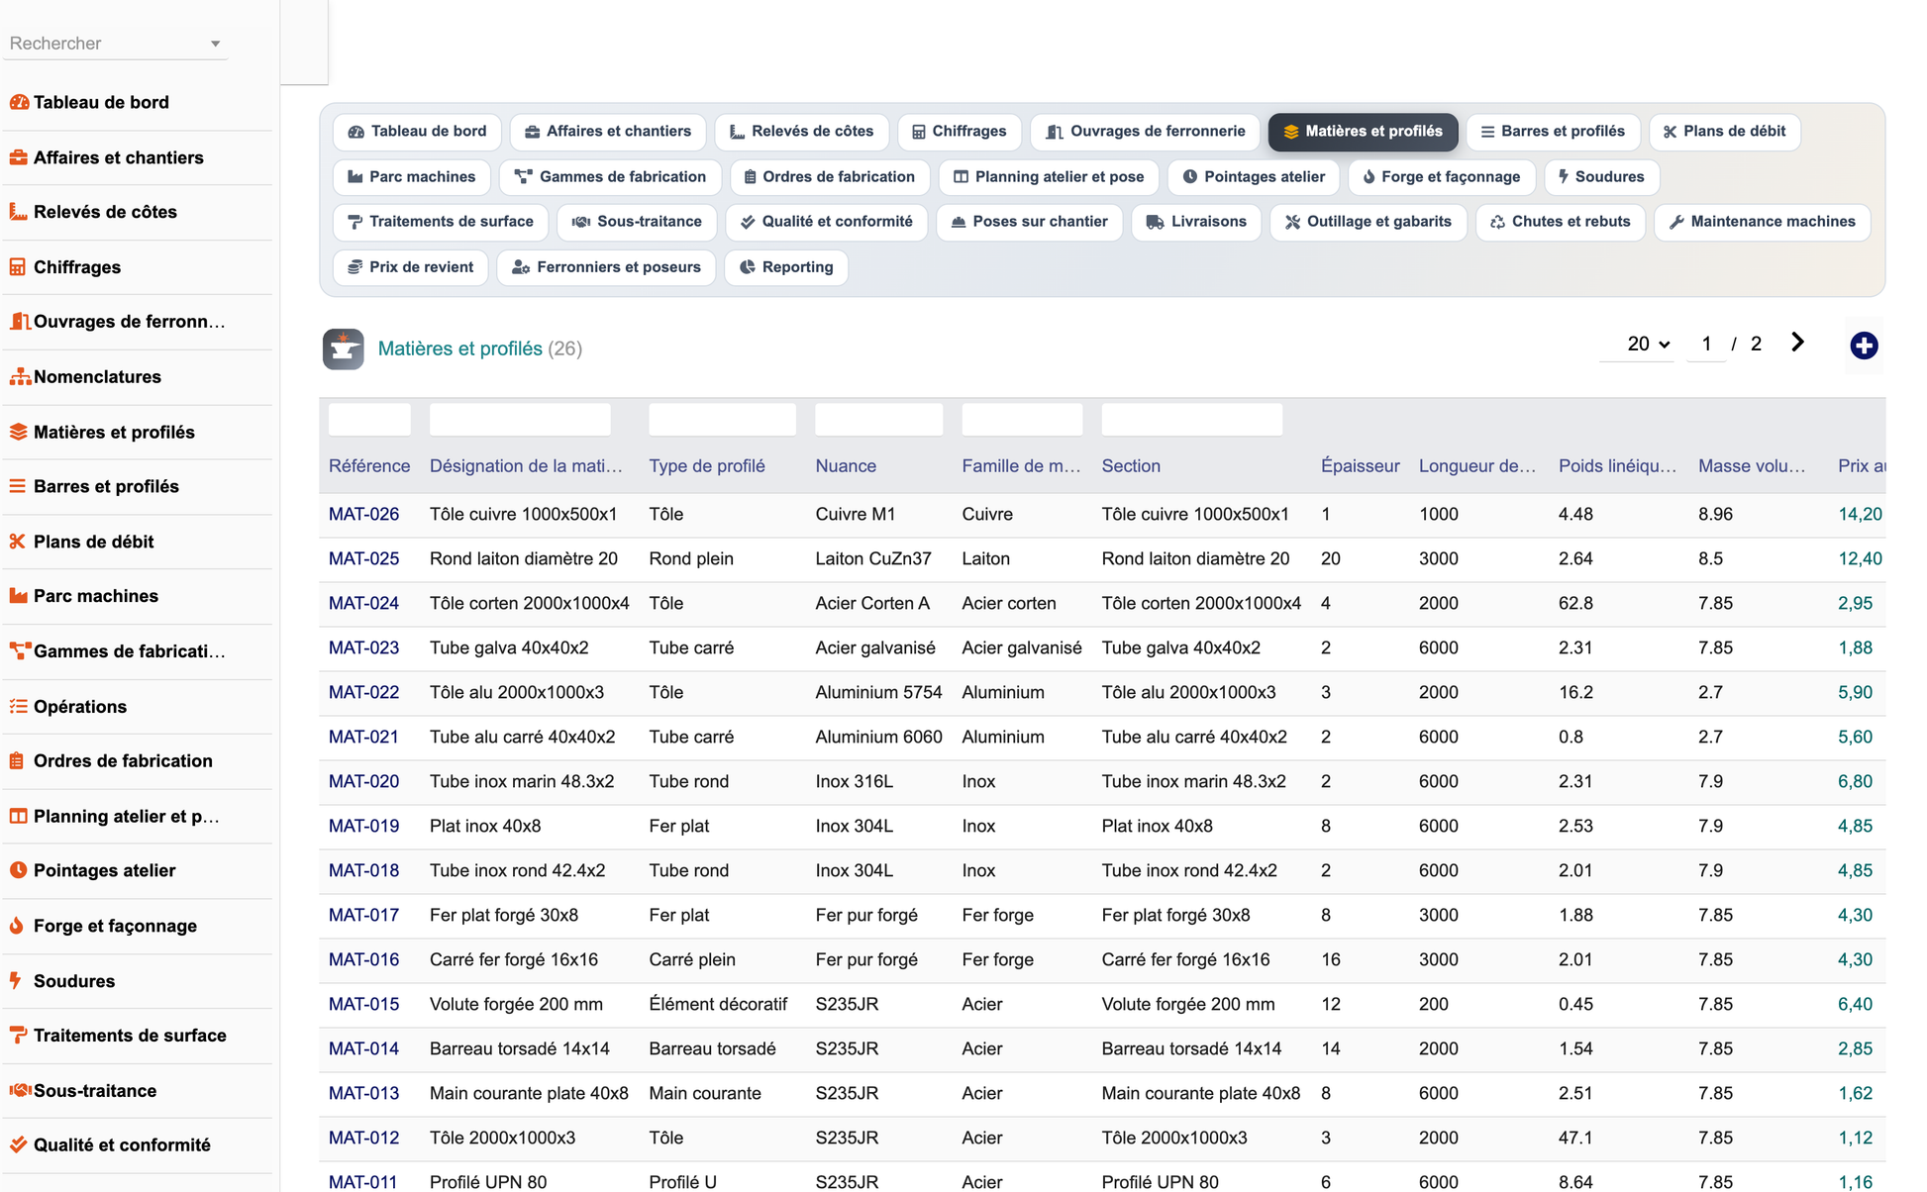Viewport: 1927px width, 1192px height.
Task: Sort by the Référence column header
Action: [x=369, y=466]
